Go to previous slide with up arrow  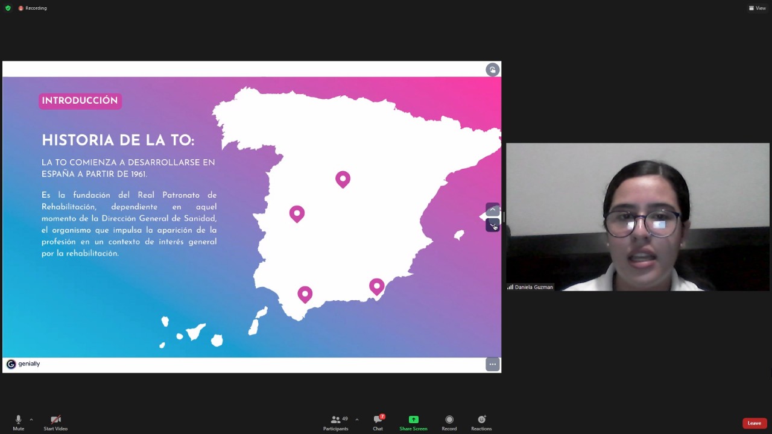[x=493, y=210]
